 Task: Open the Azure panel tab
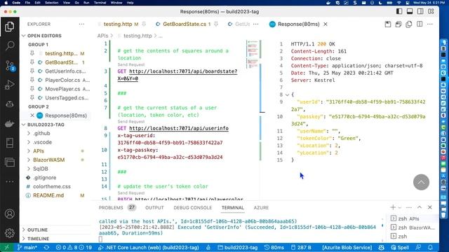click(261, 208)
